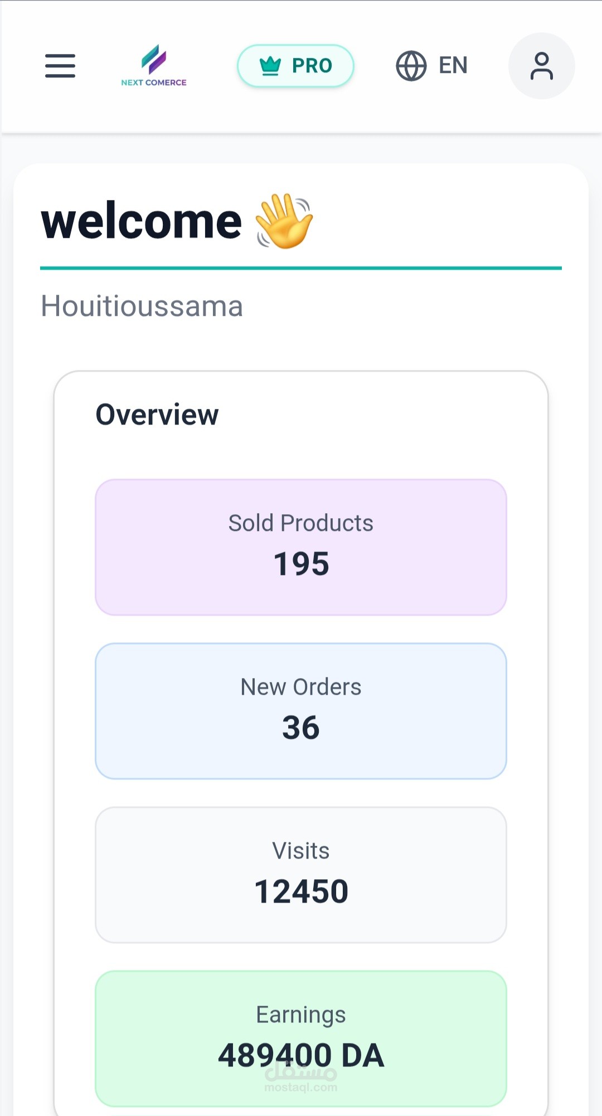
Task: Click the 195 sold products value
Action: click(301, 564)
